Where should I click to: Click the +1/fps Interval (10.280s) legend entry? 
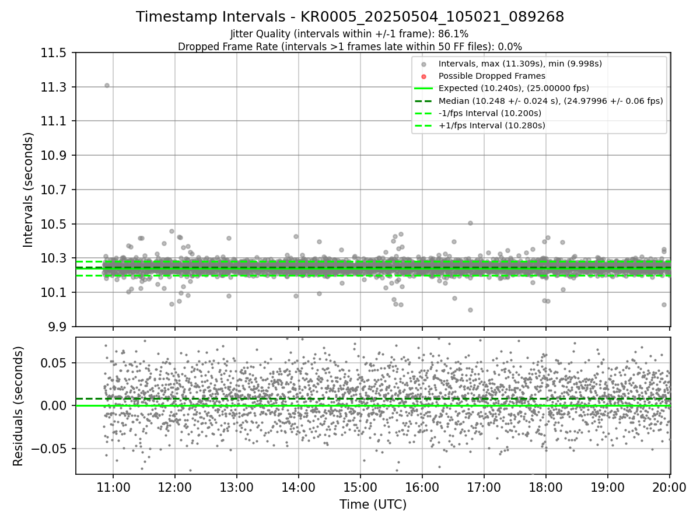point(492,125)
